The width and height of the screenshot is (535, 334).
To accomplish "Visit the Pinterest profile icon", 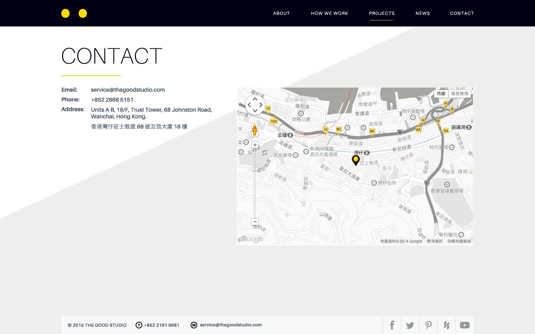I will click(x=428, y=325).
